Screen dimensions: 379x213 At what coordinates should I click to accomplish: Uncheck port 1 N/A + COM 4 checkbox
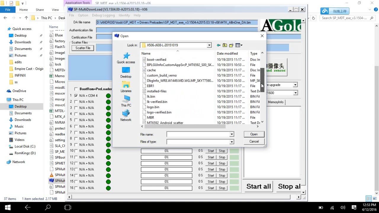click(x=76, y=96)
